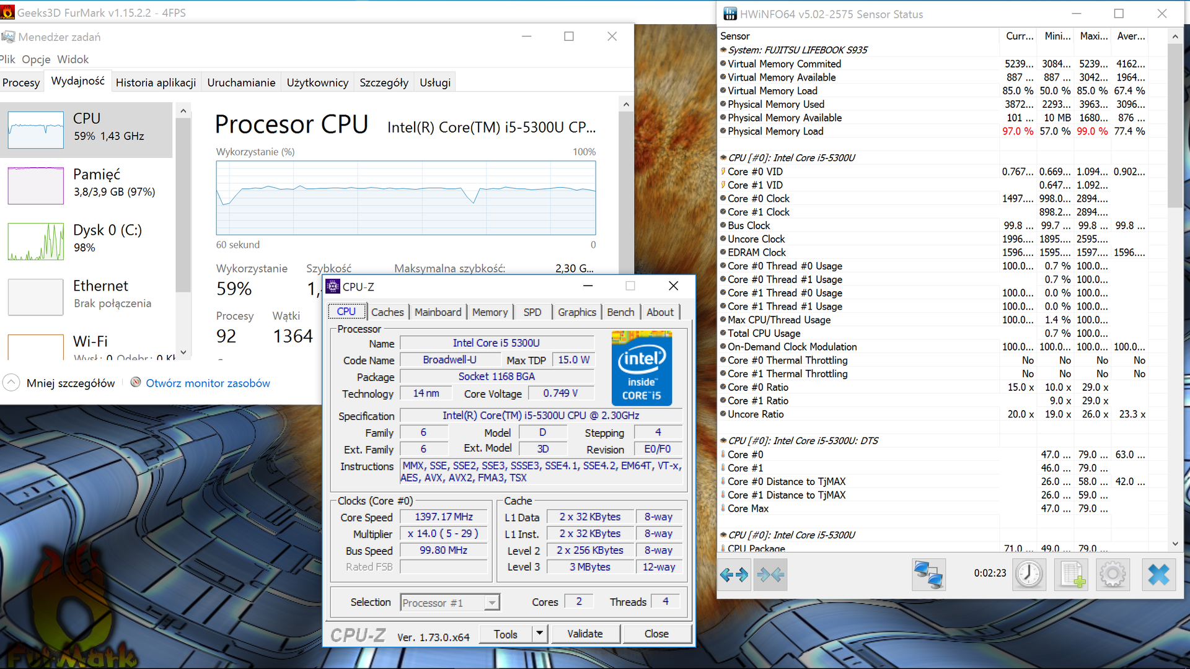Click HWiNFO blue X close sensors icon
1190x669 pixels.
(x=1158, y=575)
